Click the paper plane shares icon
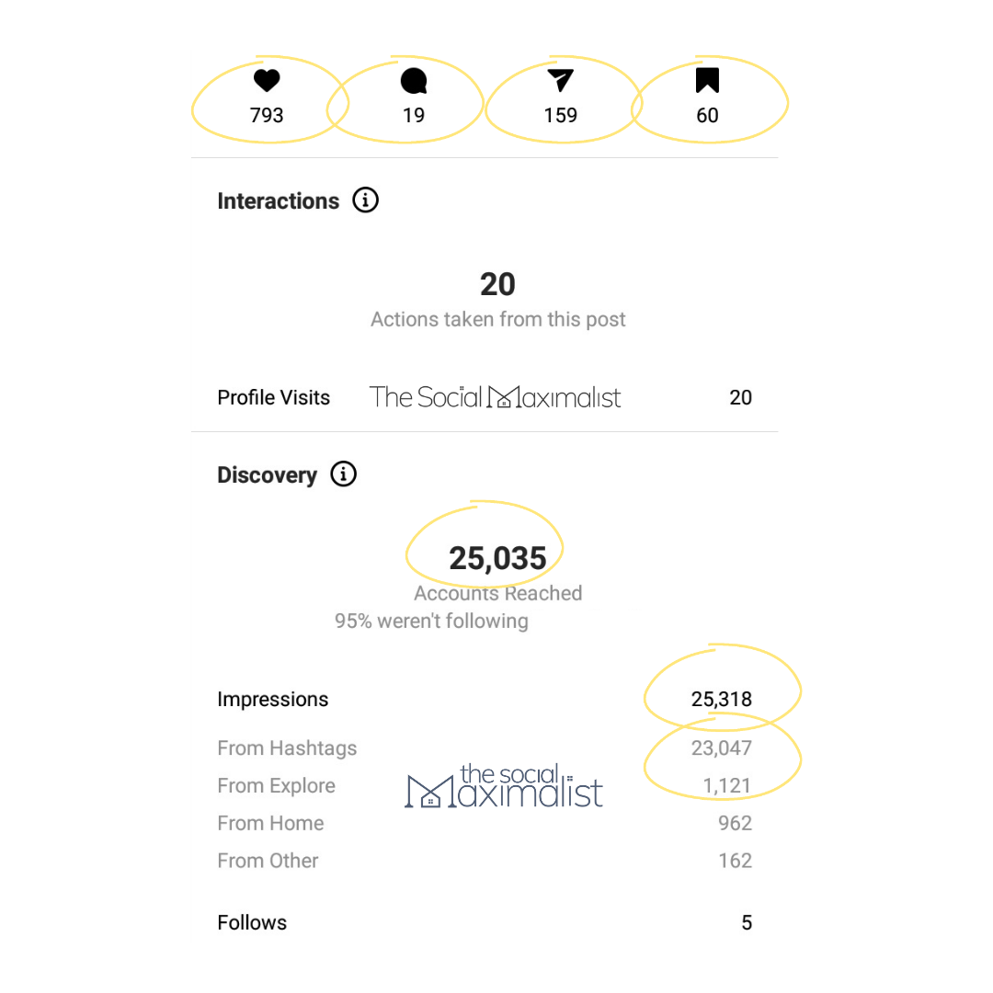Viewport: 993px width, 993px height. pyautogui.click(x=561, y=80)
